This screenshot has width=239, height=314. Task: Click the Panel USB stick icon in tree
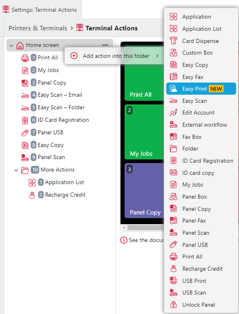pos(25,133)
